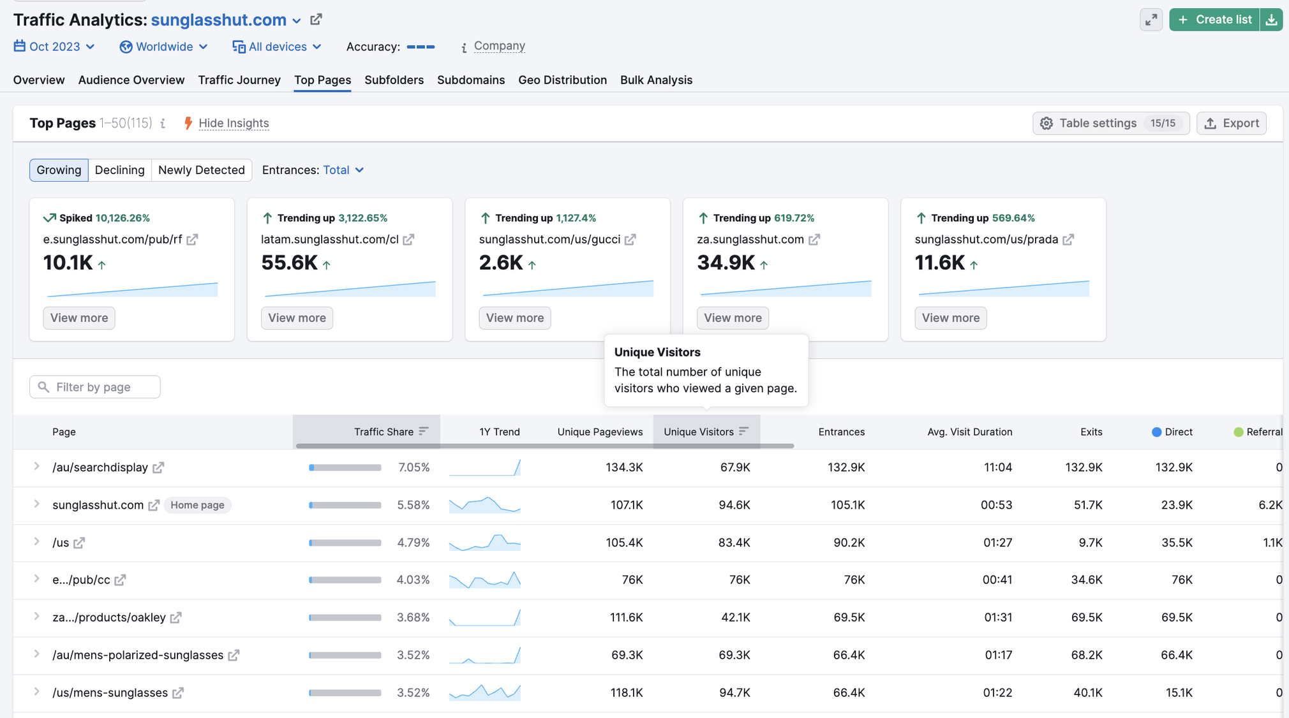Viewport: 1289px width, 718px height.
Task: Open the Worldwide location dropdown
Action: [164, 47]
